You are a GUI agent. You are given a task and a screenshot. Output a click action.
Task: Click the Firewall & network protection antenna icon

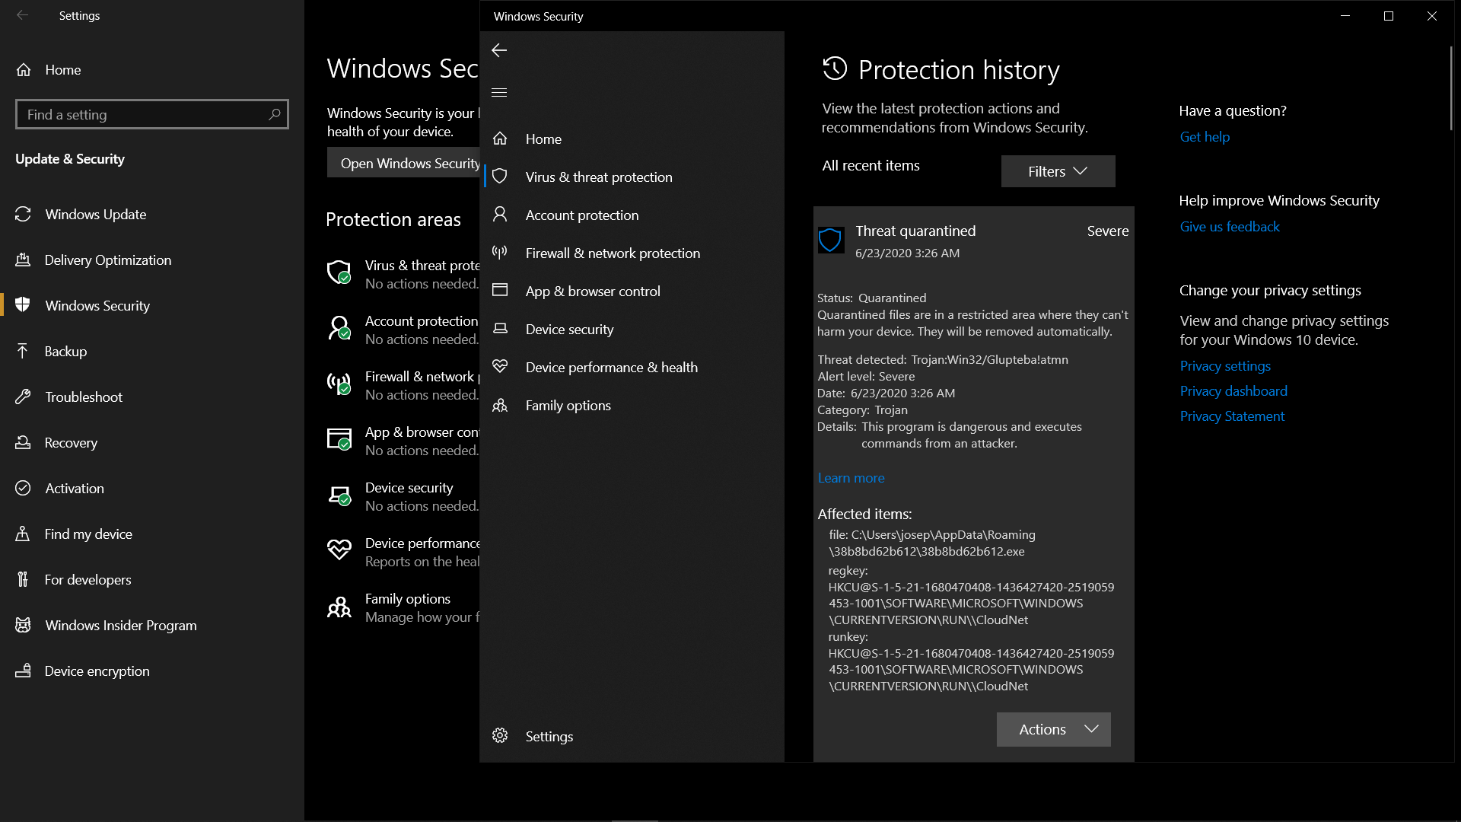500,253
